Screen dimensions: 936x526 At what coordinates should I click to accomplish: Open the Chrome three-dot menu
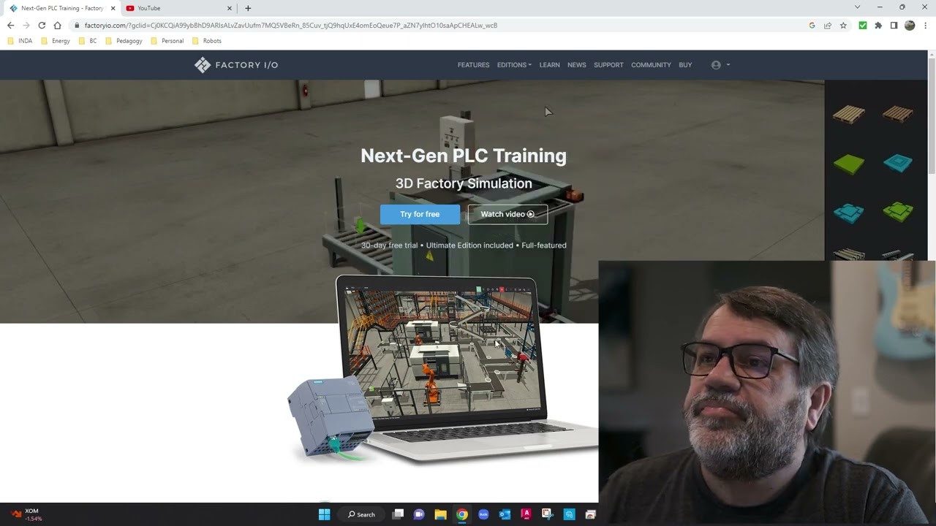click(926, 25)
